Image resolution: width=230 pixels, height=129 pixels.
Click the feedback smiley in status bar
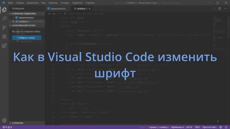pyautogui.click(x=221, y=127)
